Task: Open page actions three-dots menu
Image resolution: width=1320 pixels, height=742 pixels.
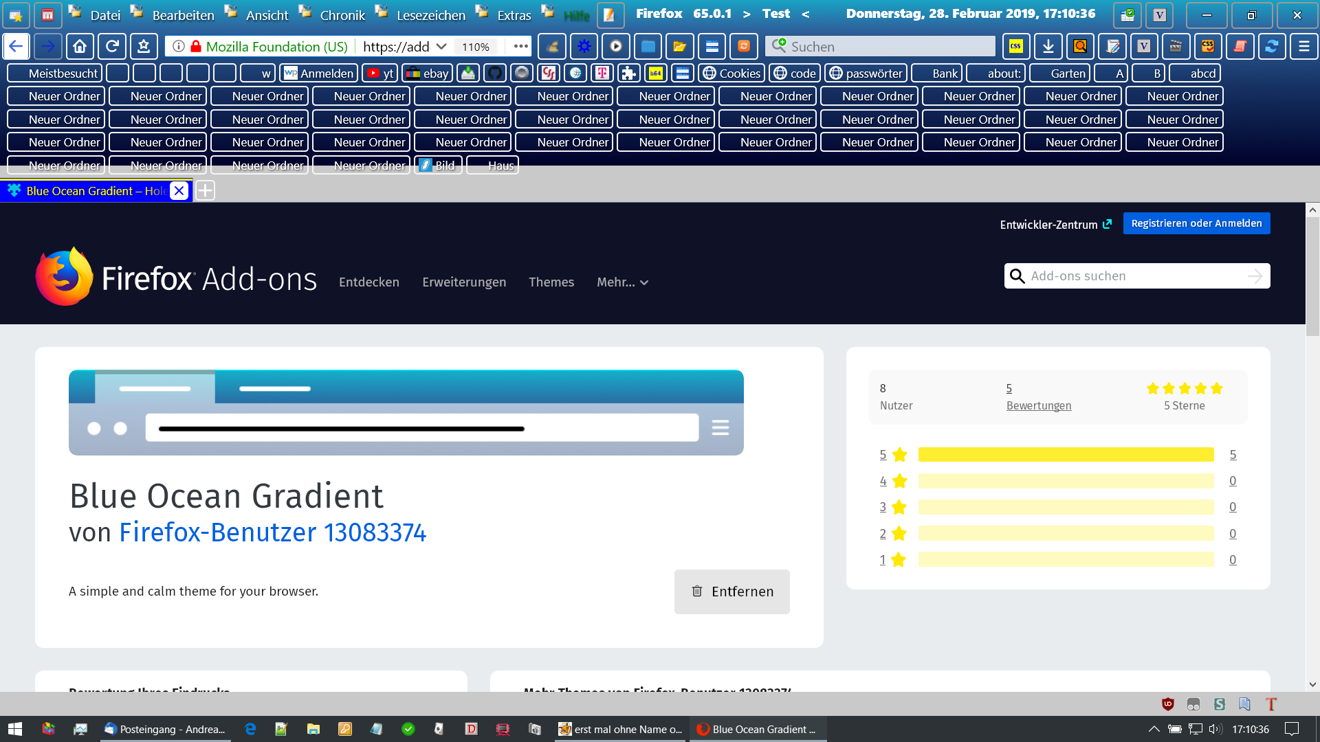Action: pos(520,47)
